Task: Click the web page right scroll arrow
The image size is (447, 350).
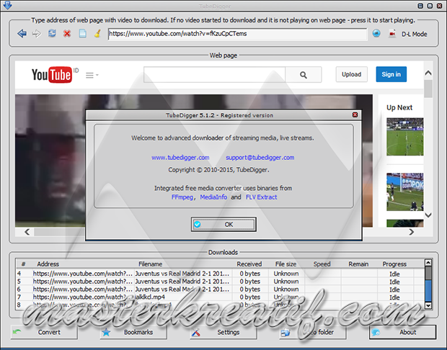Action: tap(411, 232)
